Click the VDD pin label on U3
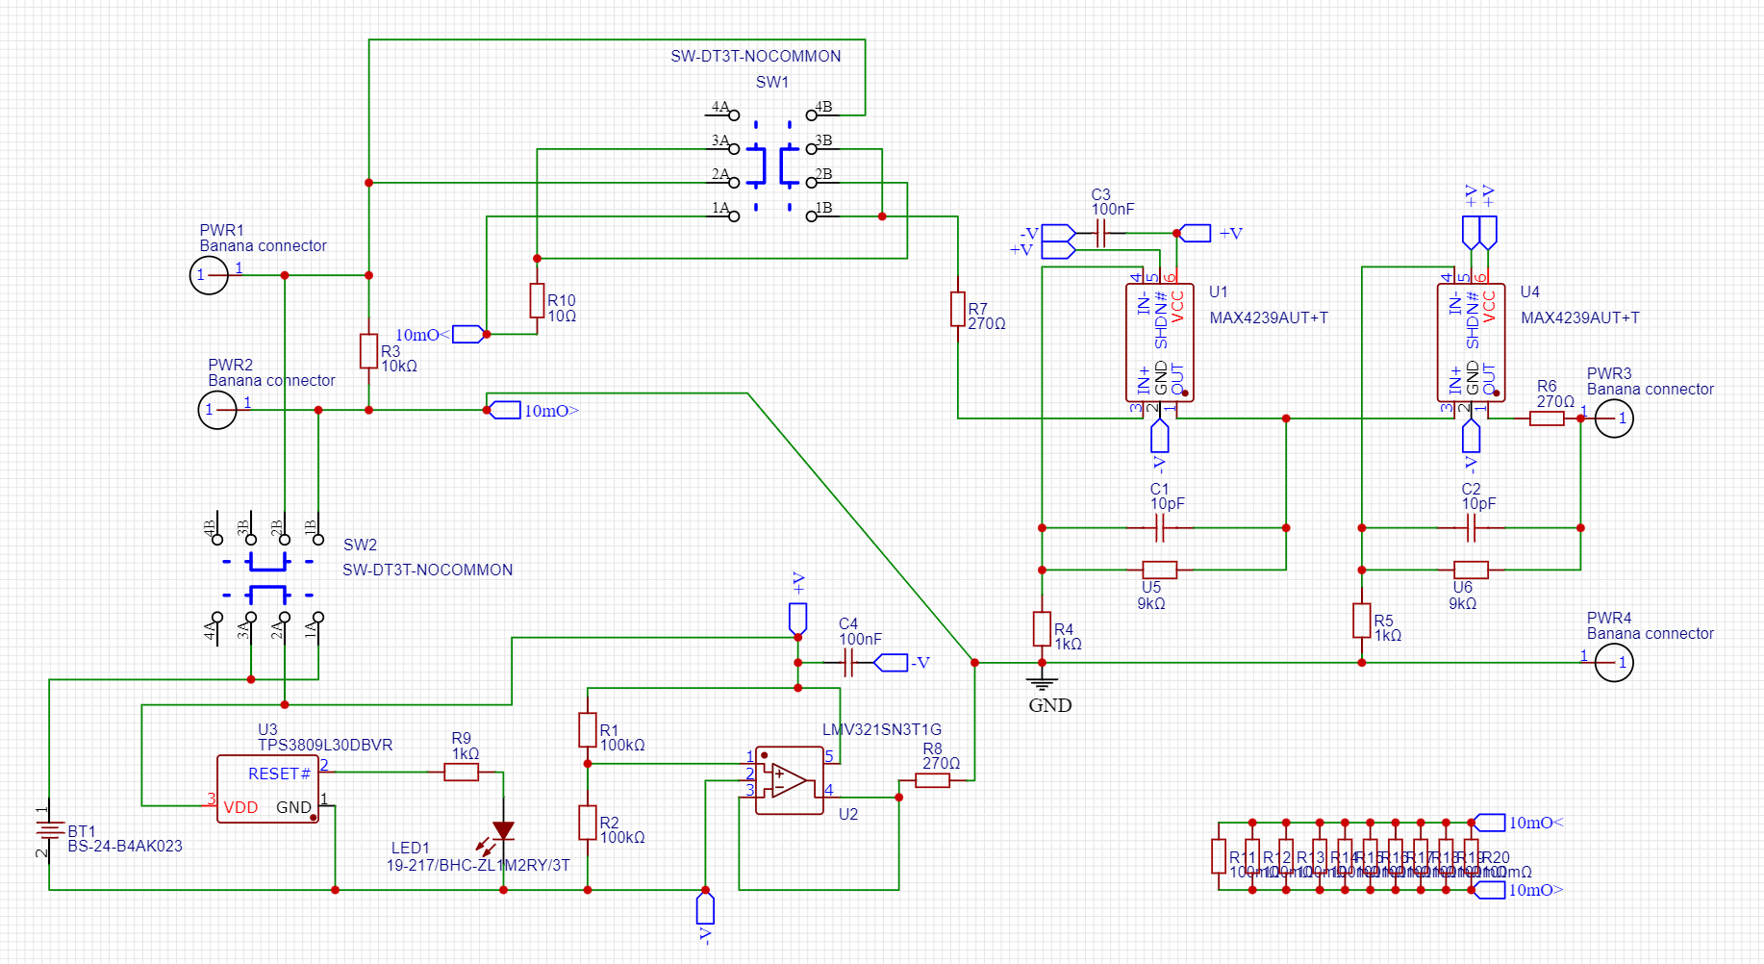 click(x=240, y=808)
